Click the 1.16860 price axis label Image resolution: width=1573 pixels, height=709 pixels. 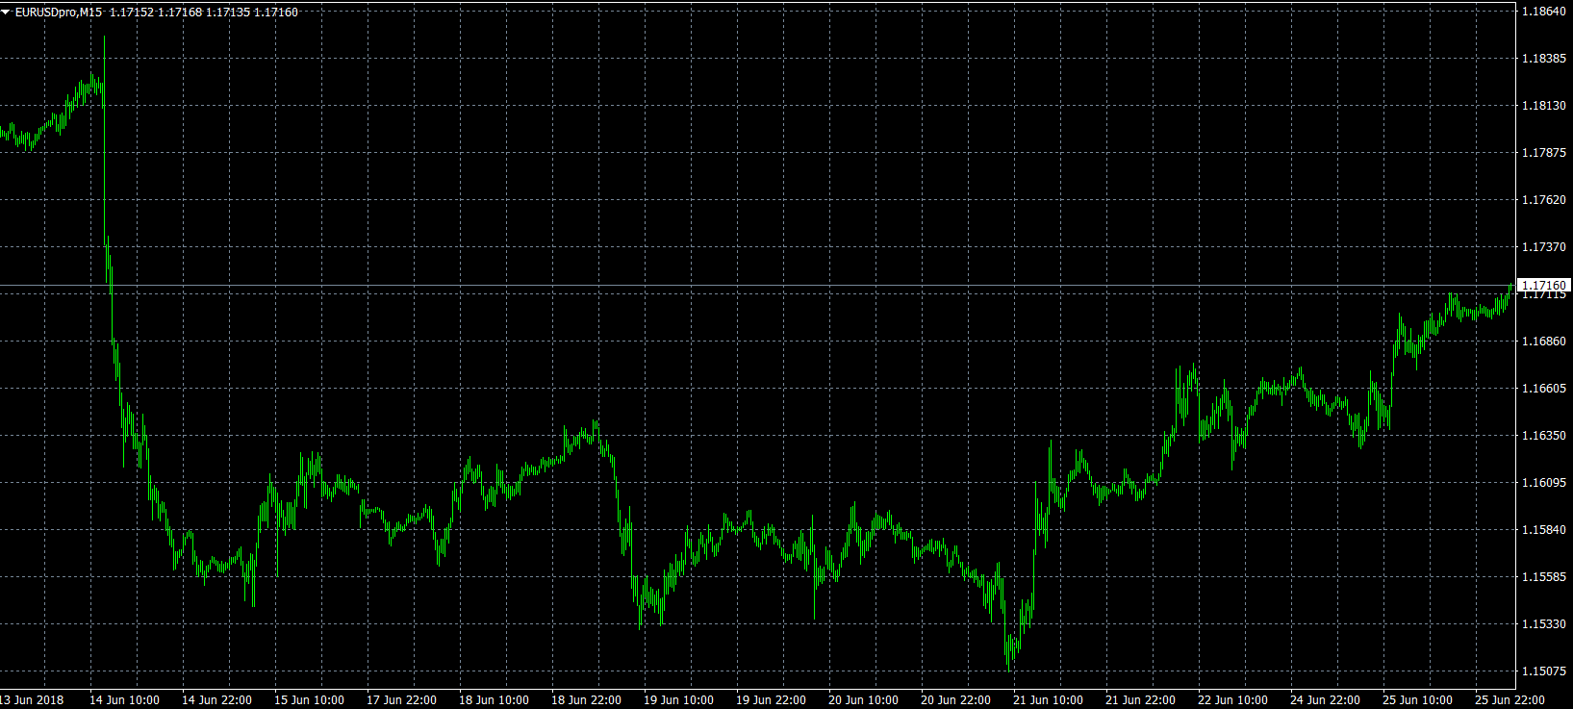[1542, 342]
